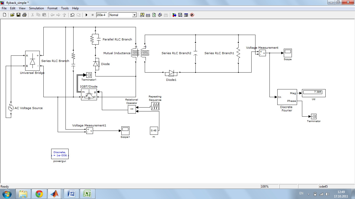Click the Windows Start button

[x=6, y=194]
